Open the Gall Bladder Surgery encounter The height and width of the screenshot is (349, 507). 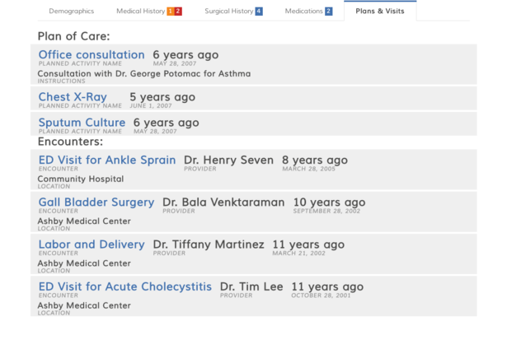(96, 202)
